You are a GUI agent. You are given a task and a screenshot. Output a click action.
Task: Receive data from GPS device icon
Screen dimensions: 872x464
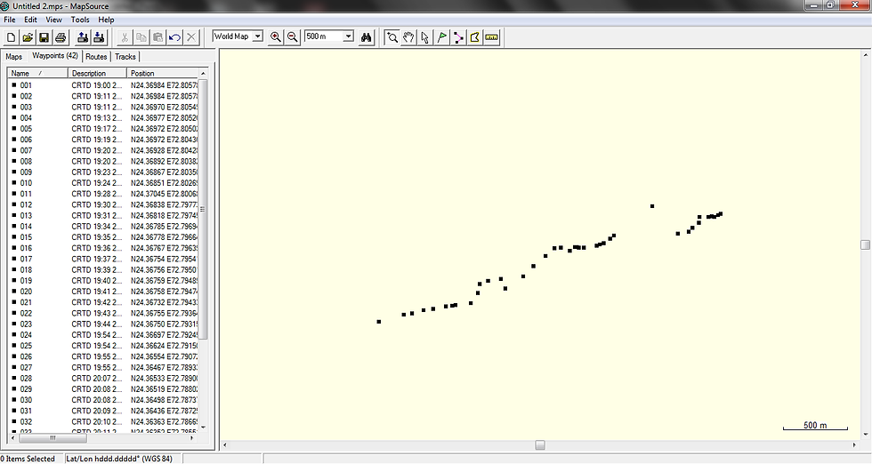pos(99,37)
